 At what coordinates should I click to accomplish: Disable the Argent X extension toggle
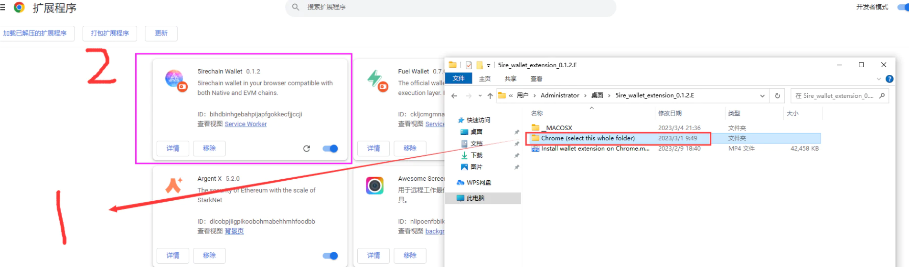pyautogui.click(x=330, y=256)
